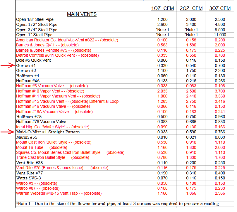Select the 'Open 1" Steel Pipe' row label
Viewport: 237px width, 212px height.
pyautogui.click(x=34, y=35)
